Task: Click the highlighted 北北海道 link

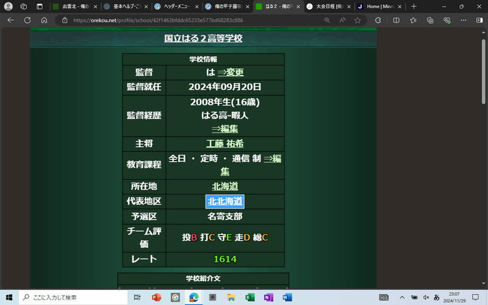Action: pyautogui.click(x=224, y=201)
